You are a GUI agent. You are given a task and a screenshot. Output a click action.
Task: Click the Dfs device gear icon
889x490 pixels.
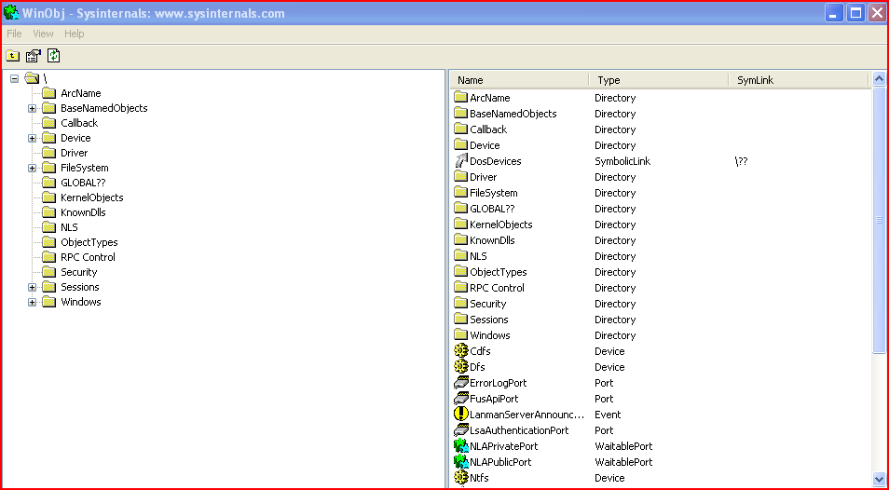pos(461,367)
